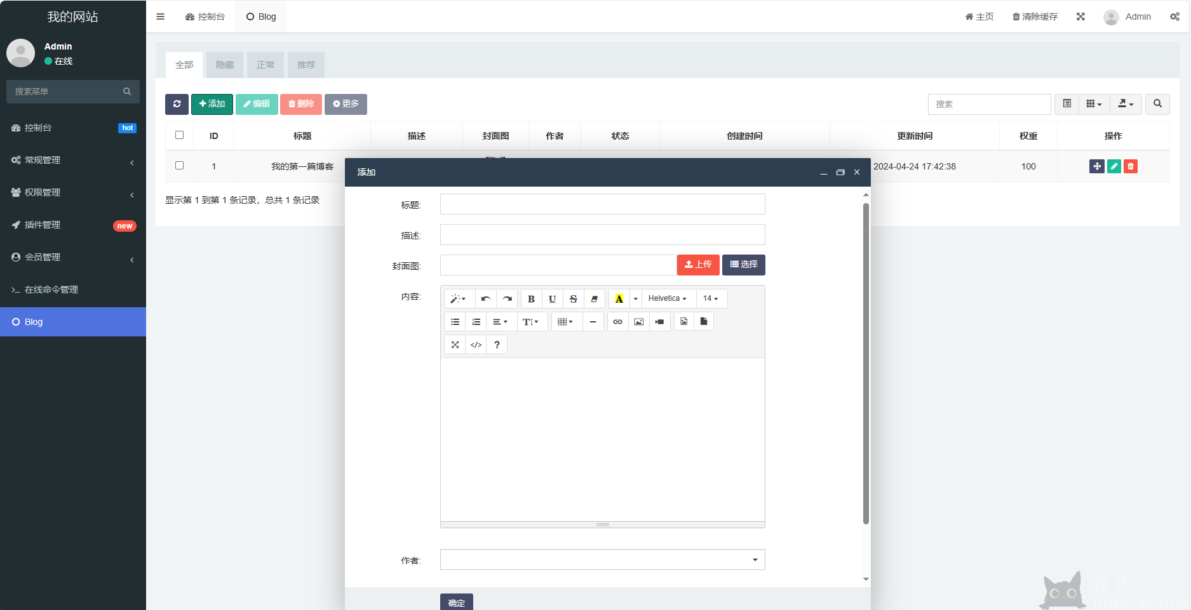The width and height of the screenshot is (1191, 610).
Task: Click the Insert link icon in editor
Action: [x=617, y=322]
